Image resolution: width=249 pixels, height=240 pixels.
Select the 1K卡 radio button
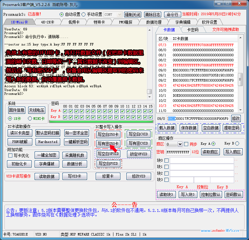click(10, 118)
